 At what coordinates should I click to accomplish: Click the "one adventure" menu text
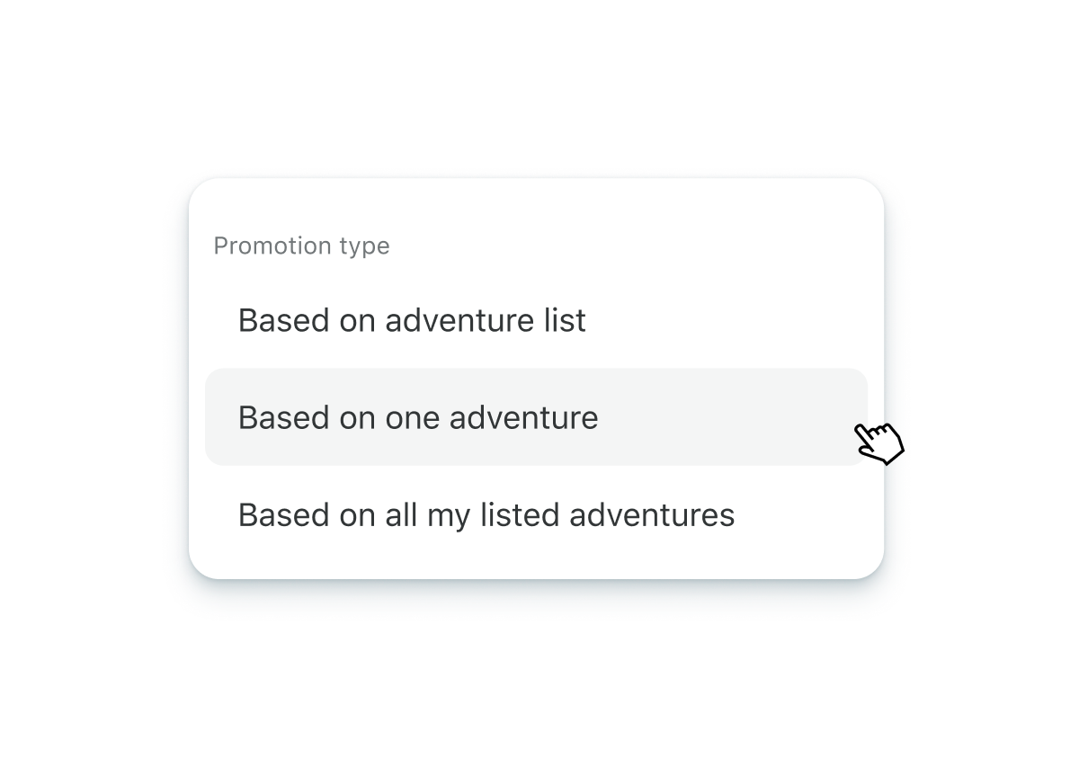pyautogui.click(x=491, y=417)
